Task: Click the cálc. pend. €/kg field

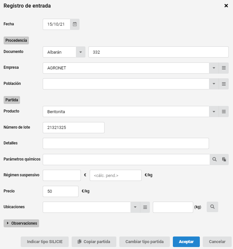Action: tap(116, 175)
